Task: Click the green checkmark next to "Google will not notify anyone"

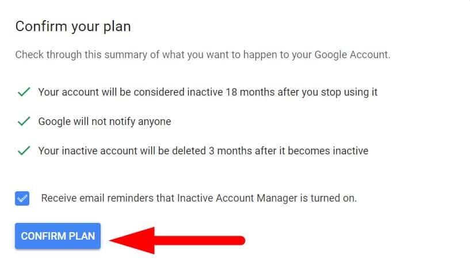Action: [24, 122]
